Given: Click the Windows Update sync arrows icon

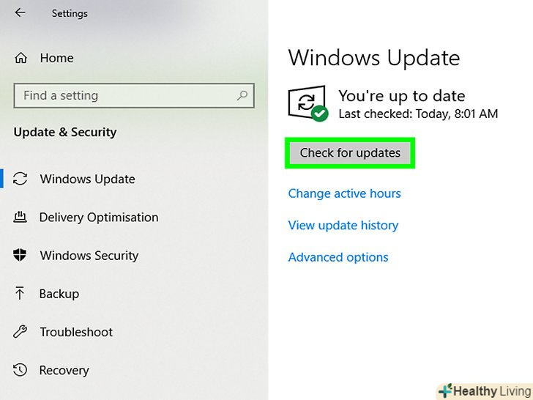Looking at the screenshot, I should pyautogui.click(x=20, y=179).
